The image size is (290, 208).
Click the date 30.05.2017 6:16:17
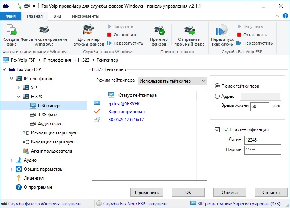click(x=126, y=120)
